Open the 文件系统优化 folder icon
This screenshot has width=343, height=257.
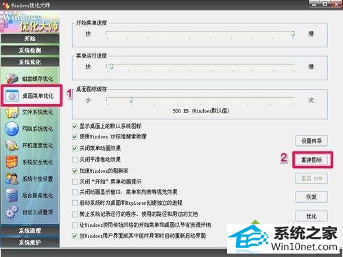12,112
